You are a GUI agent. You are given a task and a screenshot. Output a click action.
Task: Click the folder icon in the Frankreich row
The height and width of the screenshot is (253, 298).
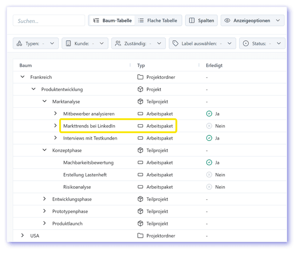coord(140,77)
